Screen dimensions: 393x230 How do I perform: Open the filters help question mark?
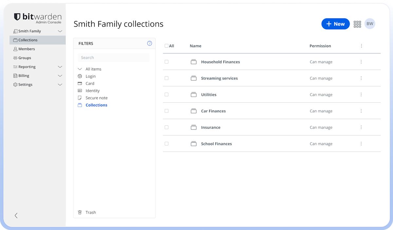(150, 43)
